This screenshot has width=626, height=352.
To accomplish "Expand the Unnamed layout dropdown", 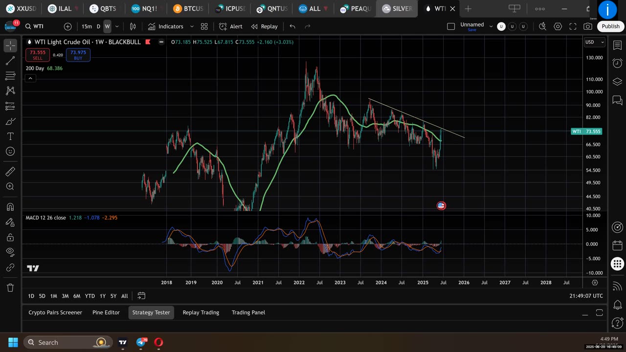I will point(491,26).
